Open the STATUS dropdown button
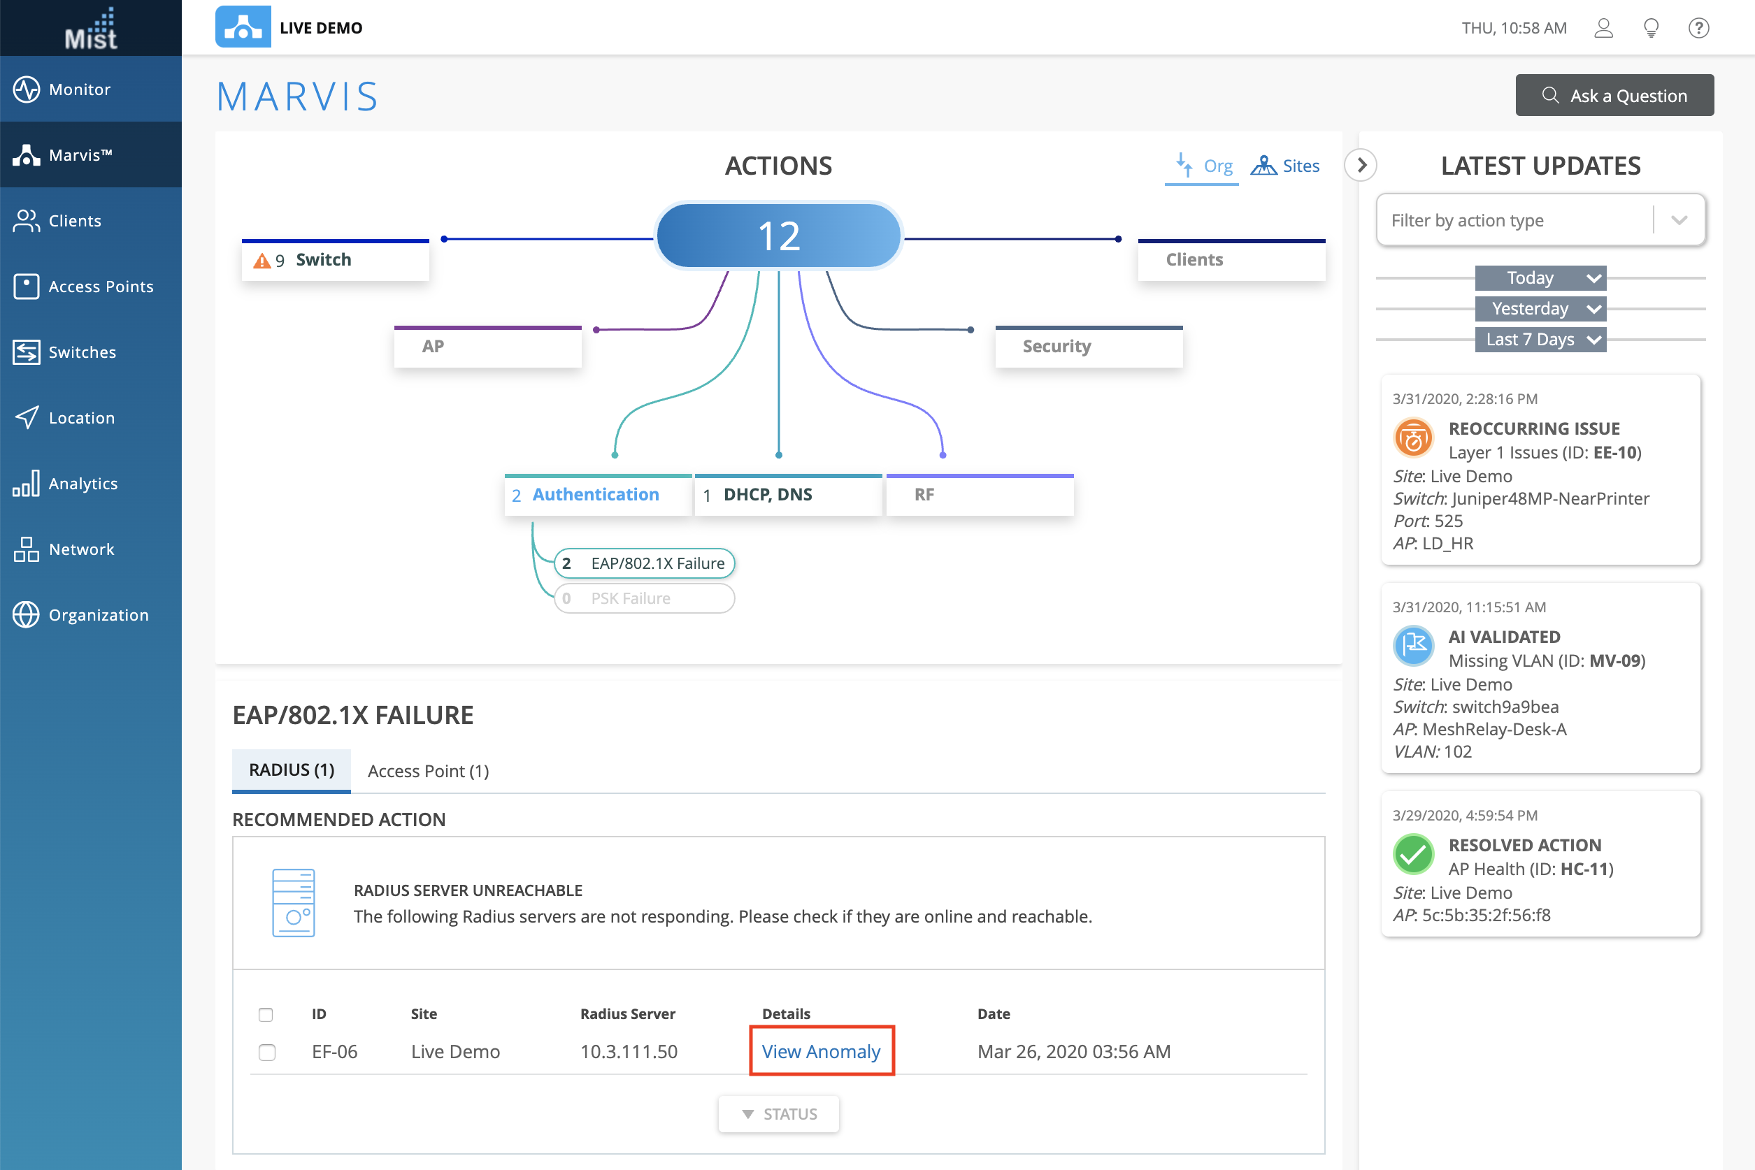 779,1114
